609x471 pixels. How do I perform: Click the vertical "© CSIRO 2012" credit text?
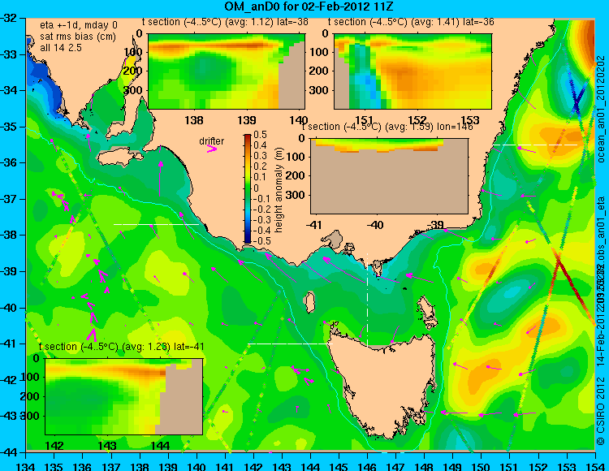tap(601, 410)
